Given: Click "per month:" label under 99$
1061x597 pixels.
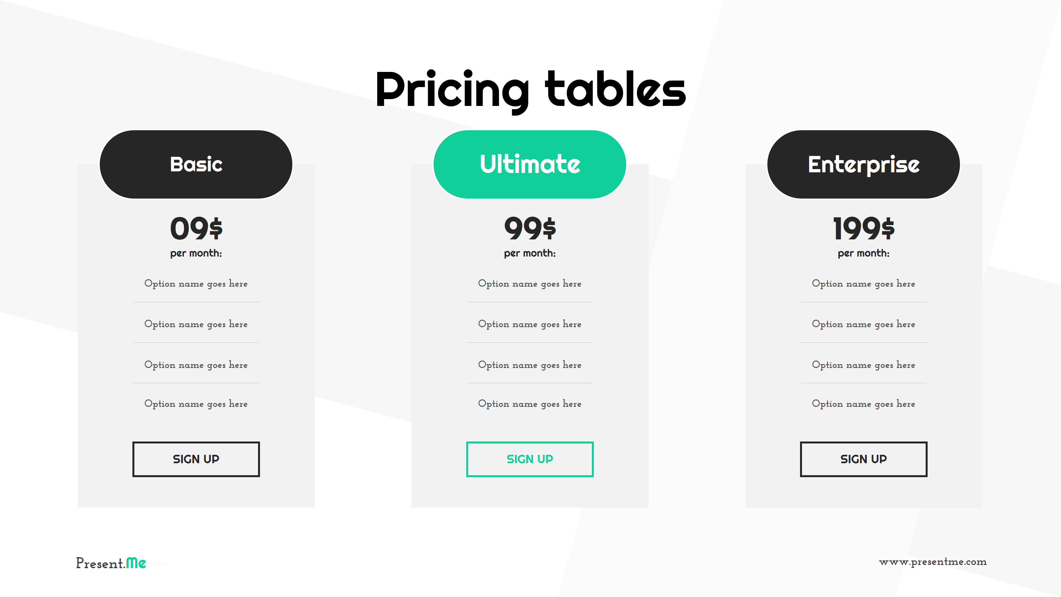Looking at the screenshot, I should click(x=530, y=253).
